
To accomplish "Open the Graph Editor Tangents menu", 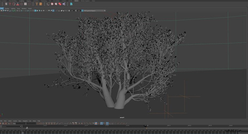I will (x=25, y=121).
